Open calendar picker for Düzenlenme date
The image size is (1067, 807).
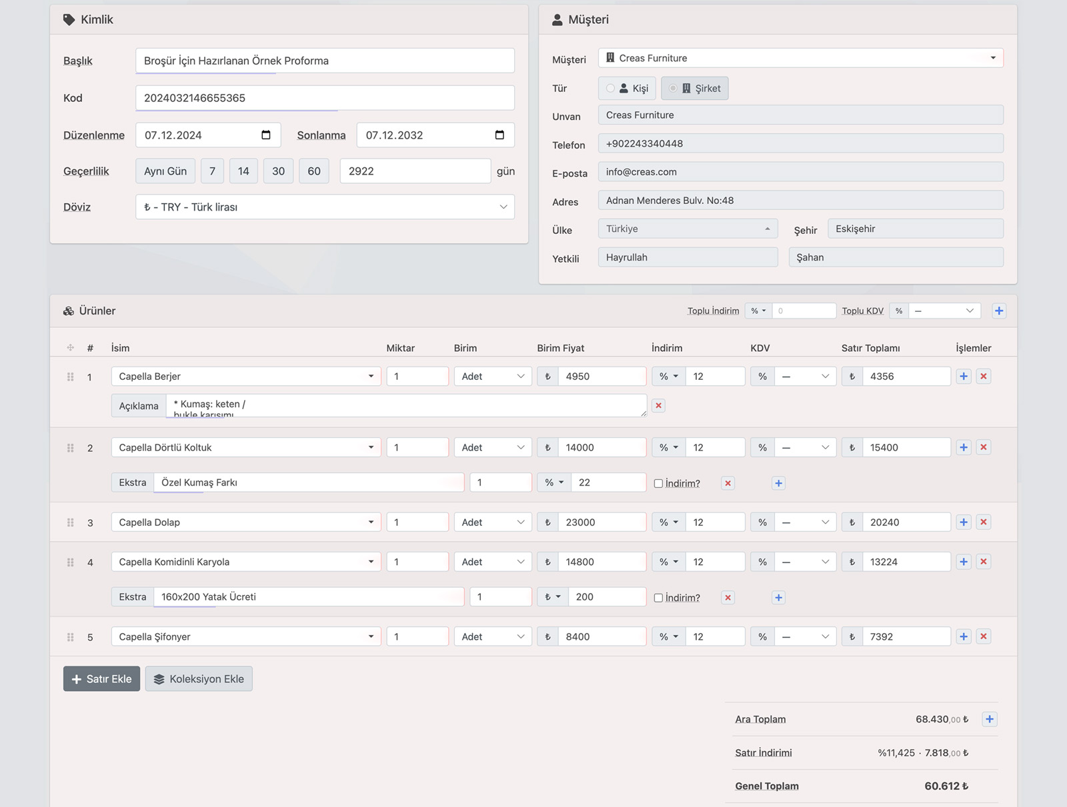(x=266, y=135)
